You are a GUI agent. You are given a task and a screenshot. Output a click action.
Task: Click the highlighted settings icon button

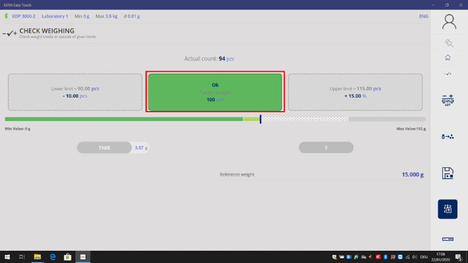click(x=447, y=209)
